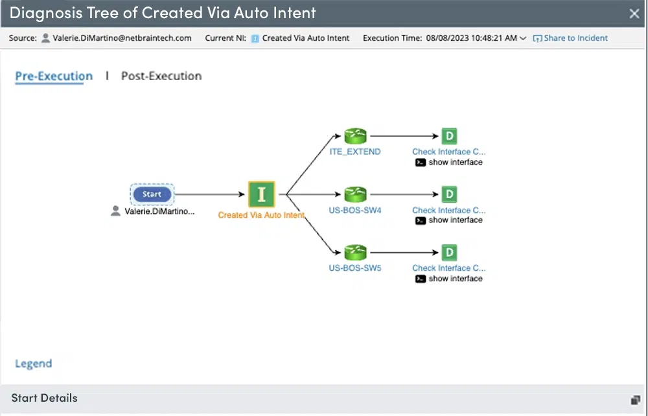Click the Created Via Auto Intent orange label

(261, 215)
